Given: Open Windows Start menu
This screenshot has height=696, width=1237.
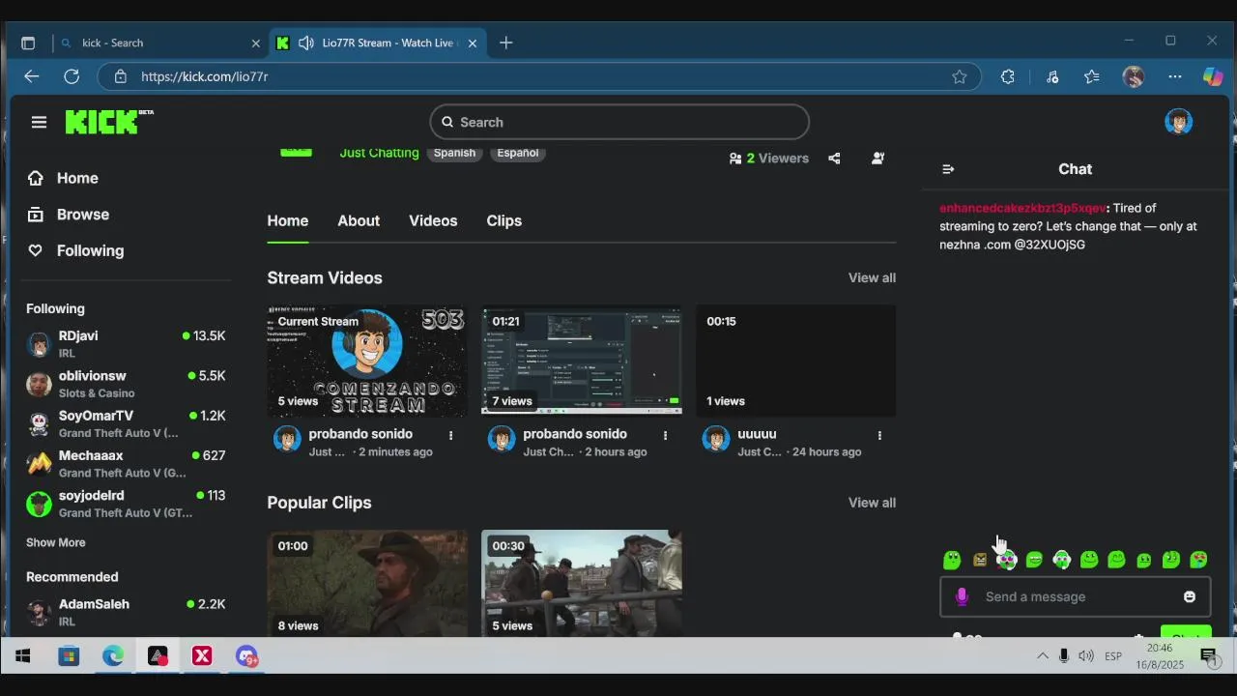Looking at the screenshot, I should 23,656.
